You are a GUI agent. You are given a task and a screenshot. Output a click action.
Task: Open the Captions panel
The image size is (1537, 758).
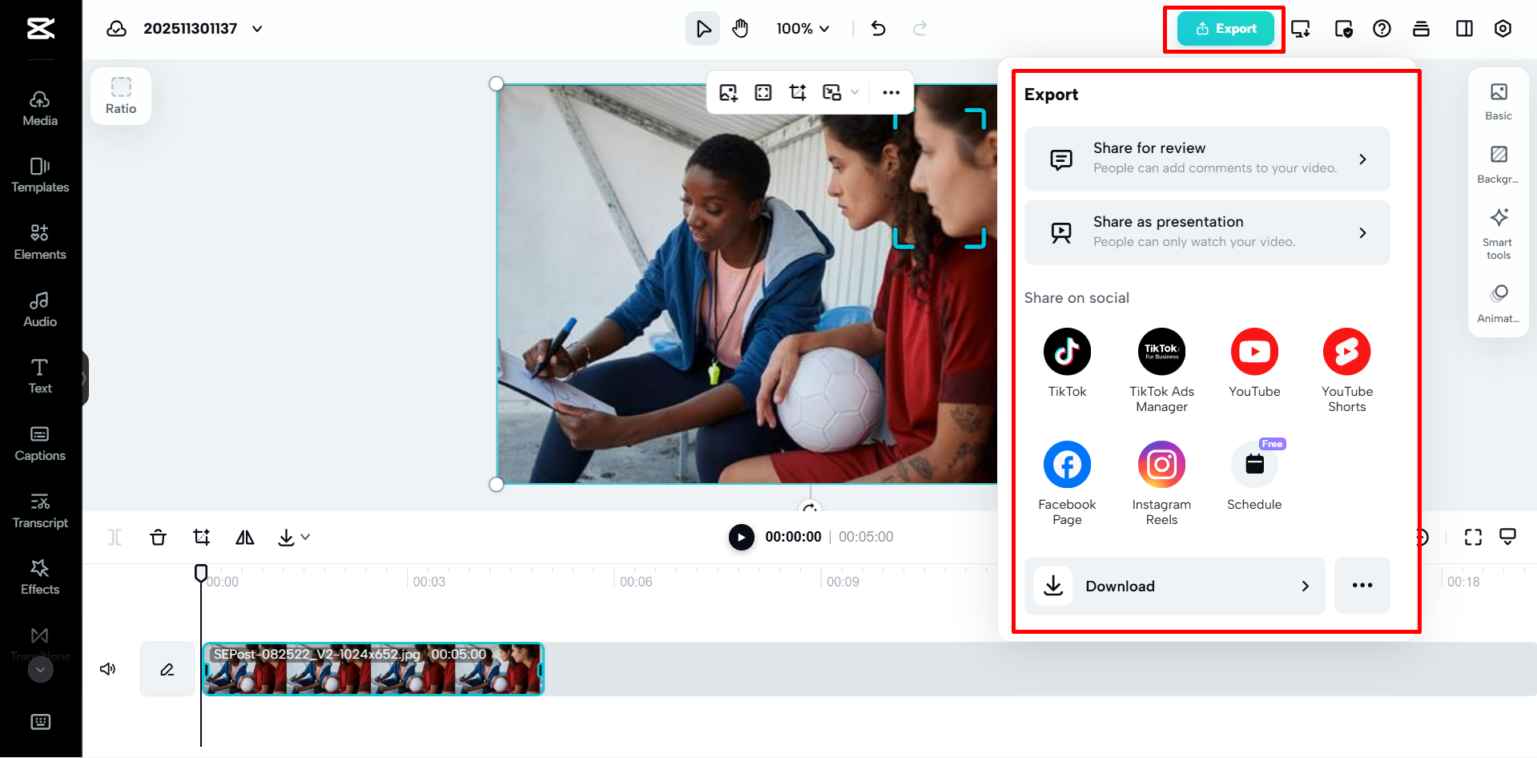(x=40, y=444)
